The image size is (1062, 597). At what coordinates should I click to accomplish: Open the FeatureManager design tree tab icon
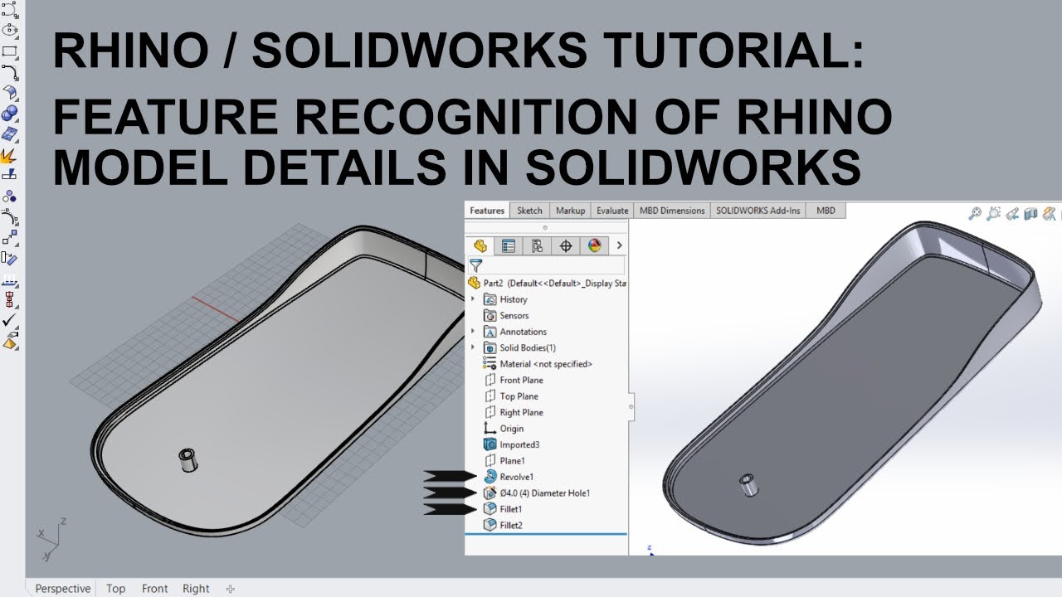[480, 245]
